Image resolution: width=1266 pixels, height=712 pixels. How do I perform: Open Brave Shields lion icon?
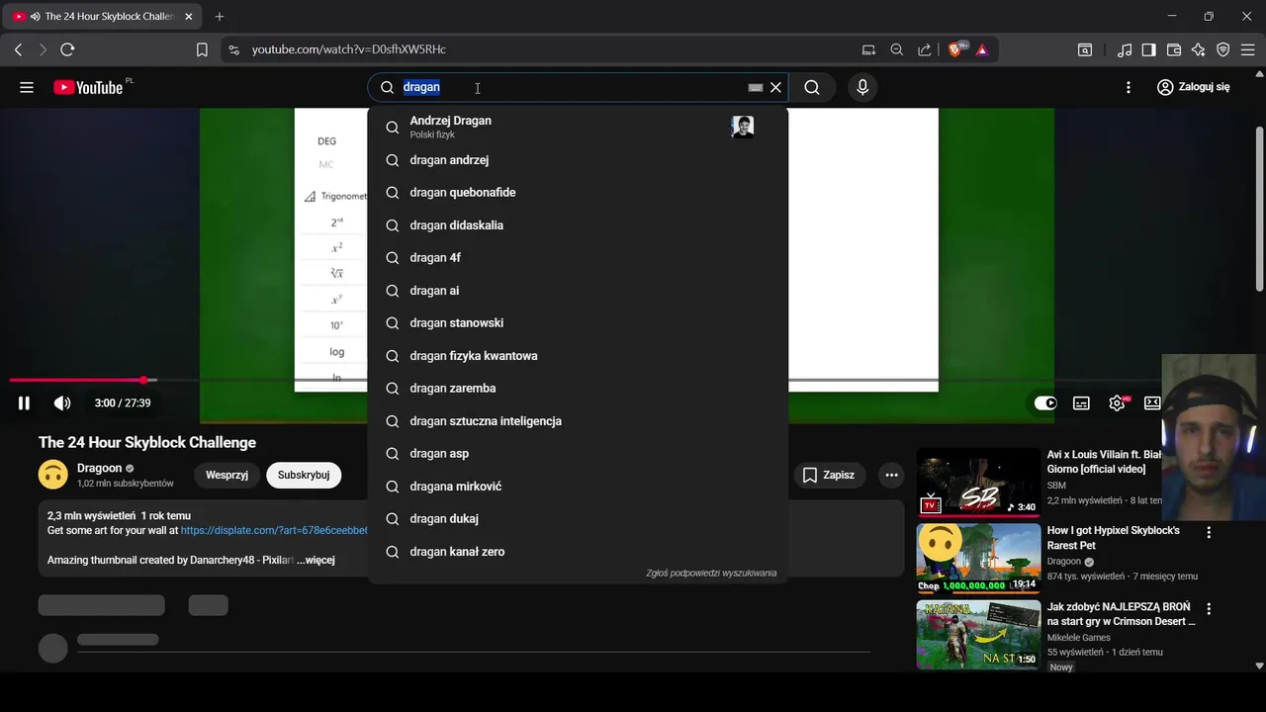(x=956, y=49)
